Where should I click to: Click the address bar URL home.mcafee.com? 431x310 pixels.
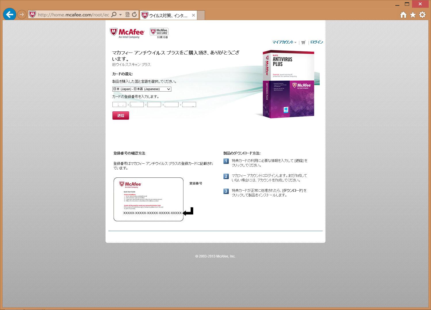[x=73, y=15]
